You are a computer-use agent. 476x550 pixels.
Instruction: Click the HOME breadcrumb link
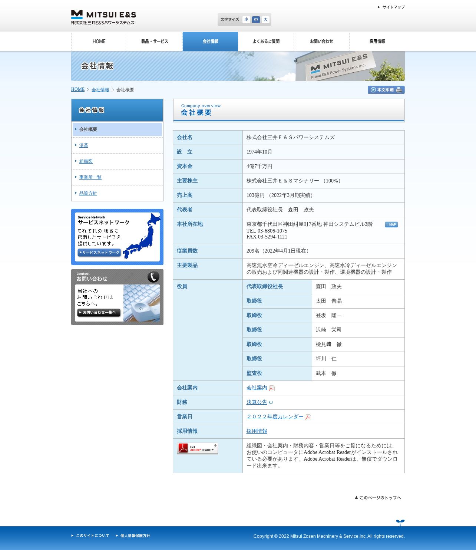point(78,89)
